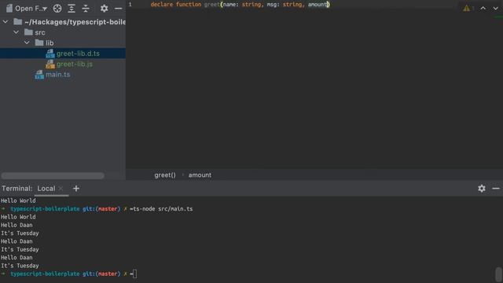Click 'ts-node src/main.ts' command text
Screen dimensions: 503x283
click(163, 208)
